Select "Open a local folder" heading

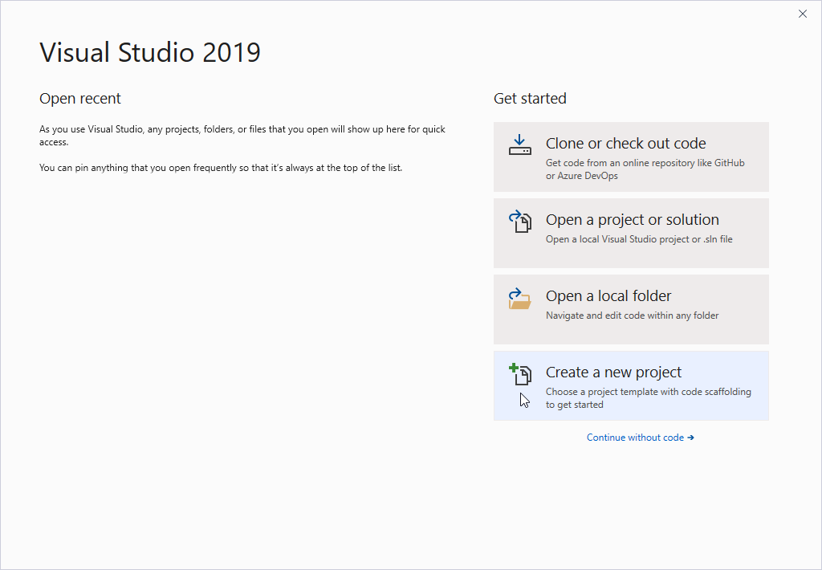pos(608,295)
